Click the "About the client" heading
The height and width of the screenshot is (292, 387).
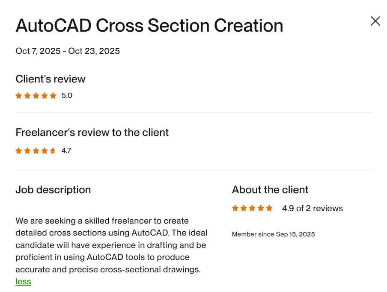tap(270, 190)
